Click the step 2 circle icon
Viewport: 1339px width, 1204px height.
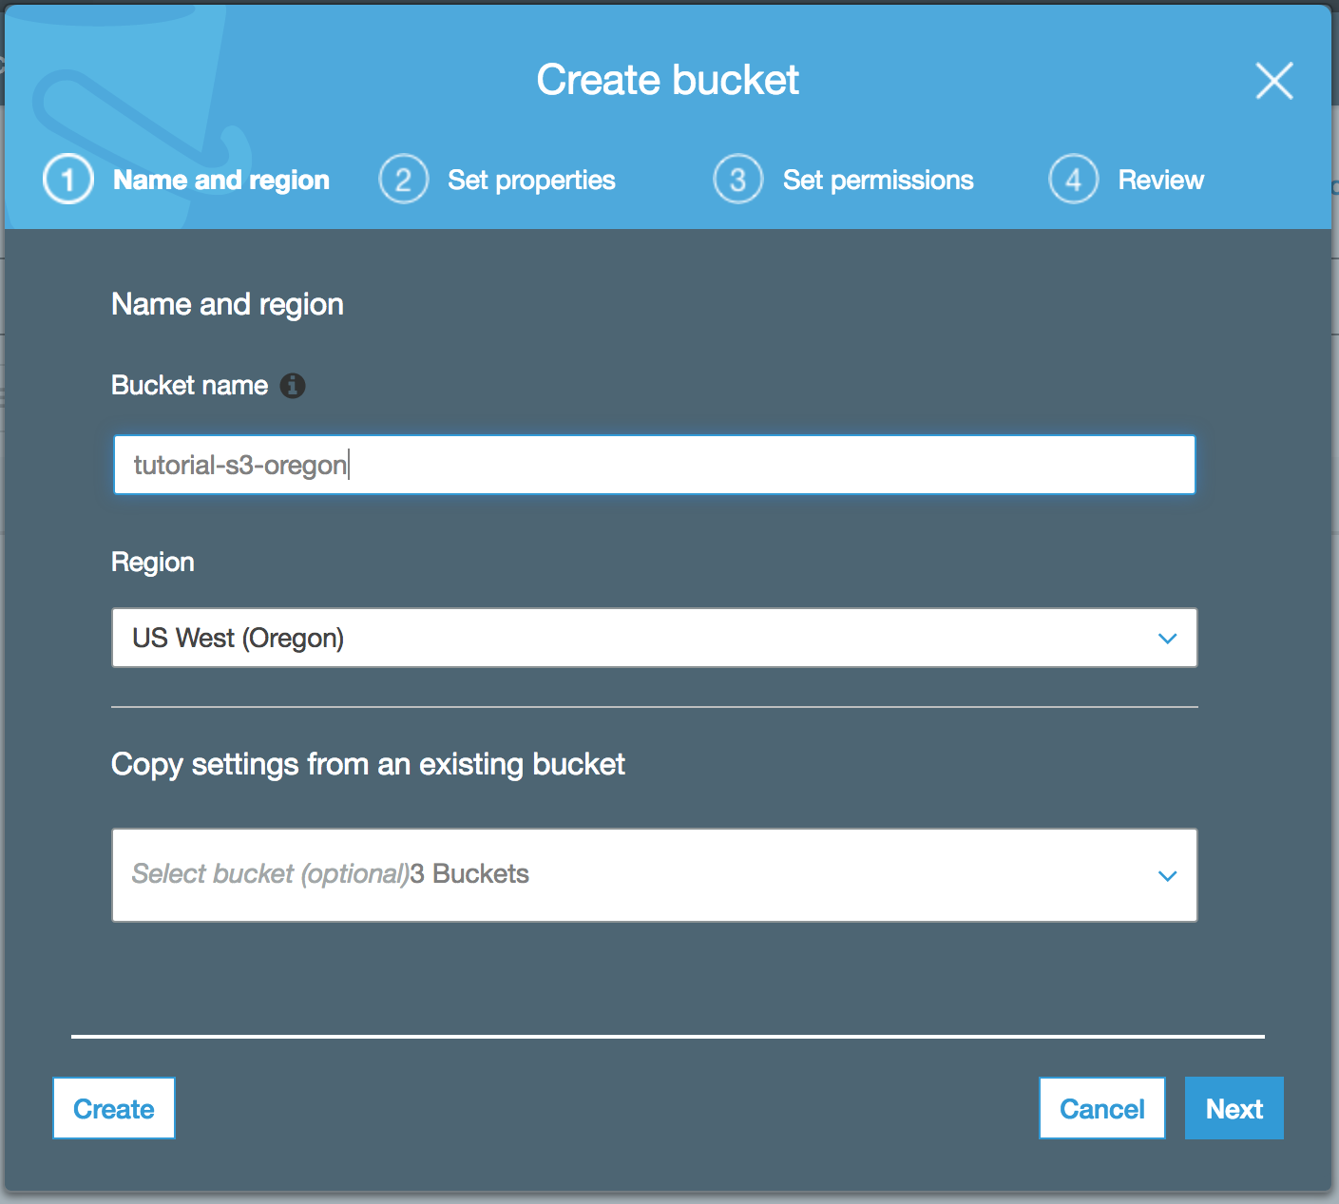coord(404,180)
